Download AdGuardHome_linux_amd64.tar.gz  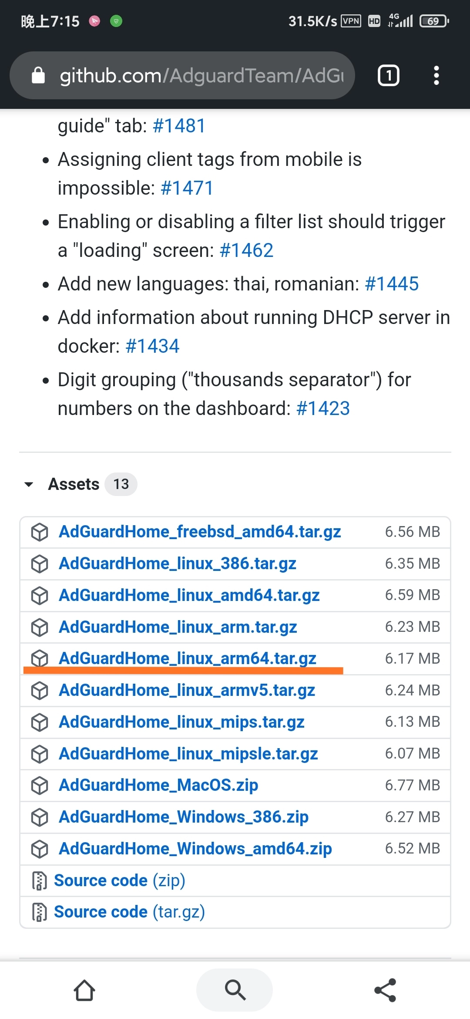click(x=189, y=595)
